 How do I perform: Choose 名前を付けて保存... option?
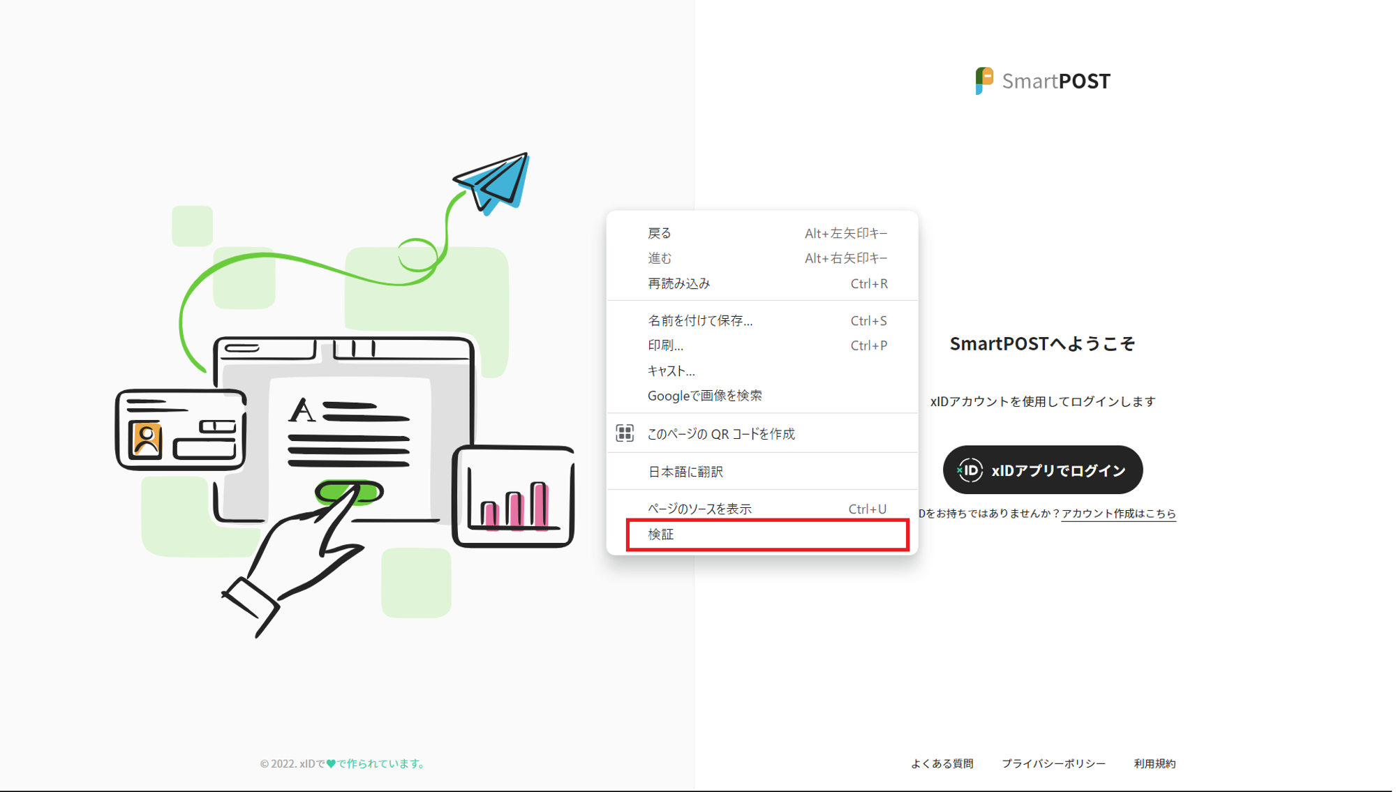point(762,321)
